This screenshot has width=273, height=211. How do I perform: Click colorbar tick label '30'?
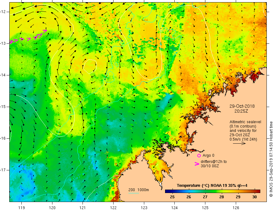255,197
